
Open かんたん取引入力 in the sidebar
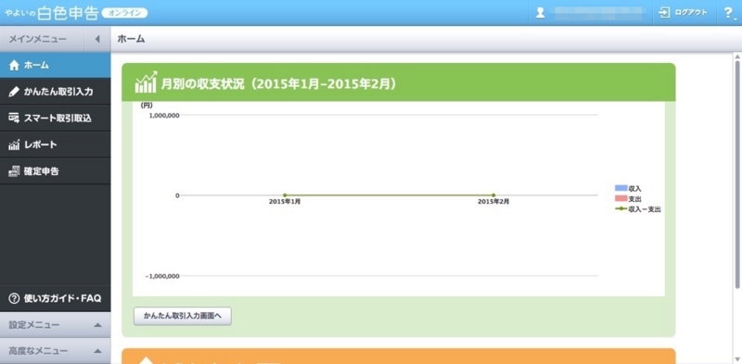pyautogui.click(x=55, y=92)
